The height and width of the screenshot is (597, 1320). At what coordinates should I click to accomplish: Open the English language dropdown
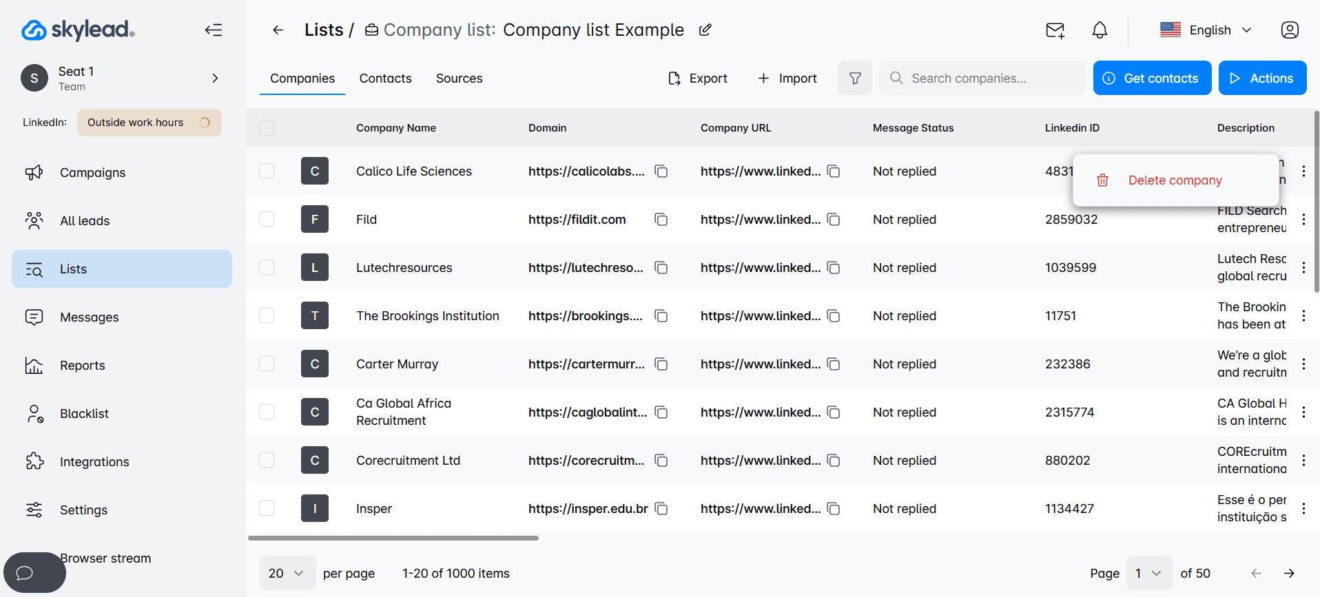pos(1206,30)
